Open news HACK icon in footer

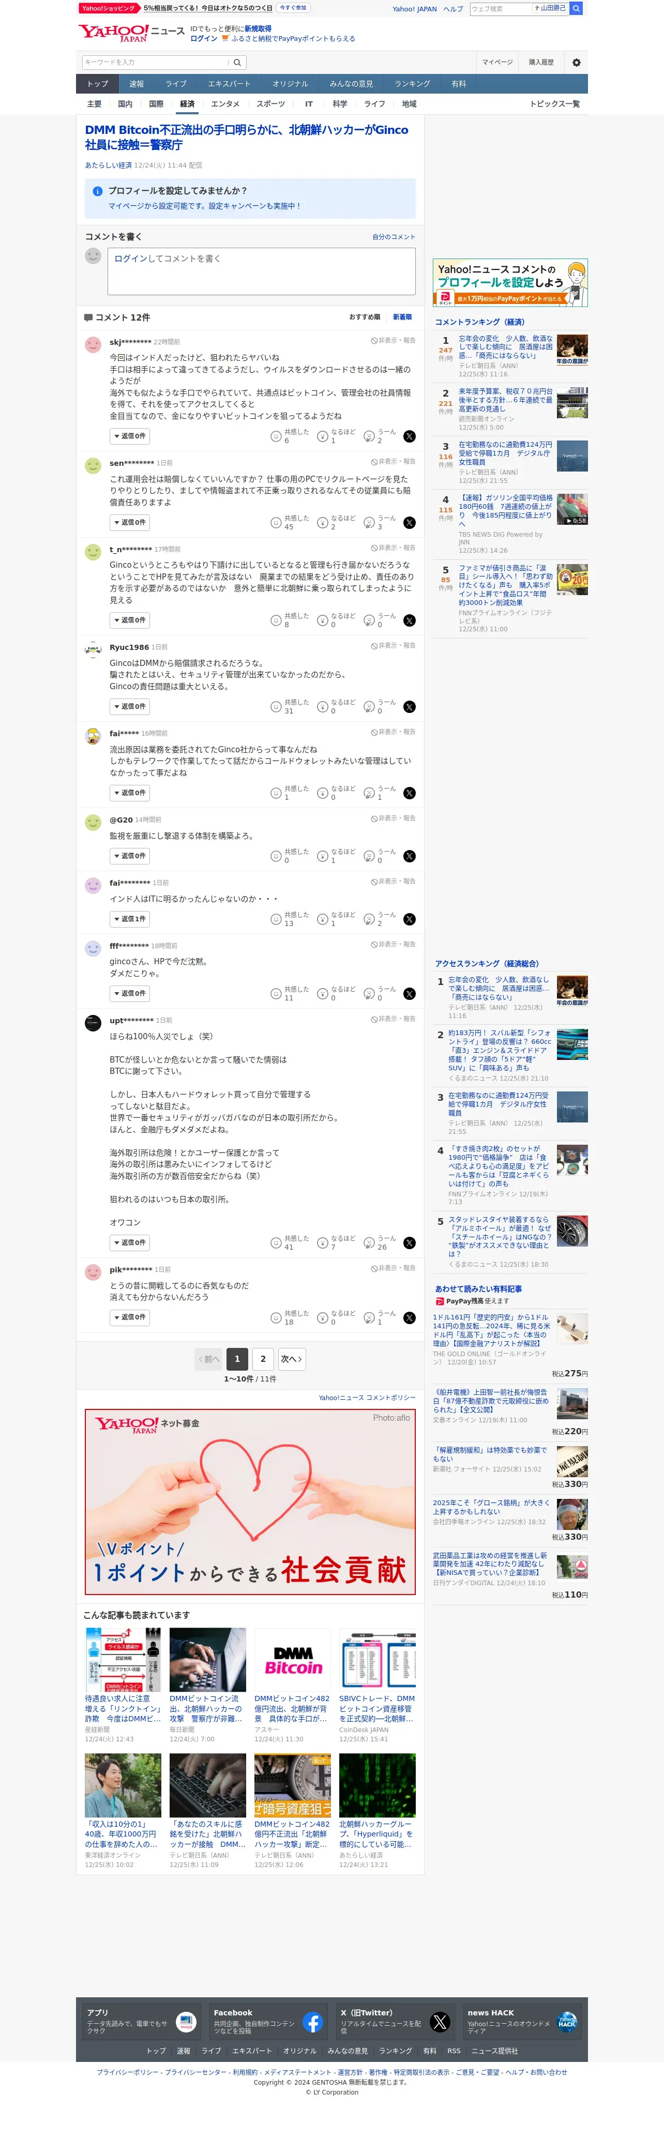click(x=567, y=2023)
